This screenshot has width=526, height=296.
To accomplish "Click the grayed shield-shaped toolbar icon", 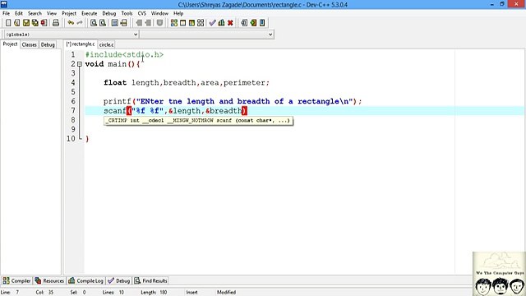I will [159, 23].
